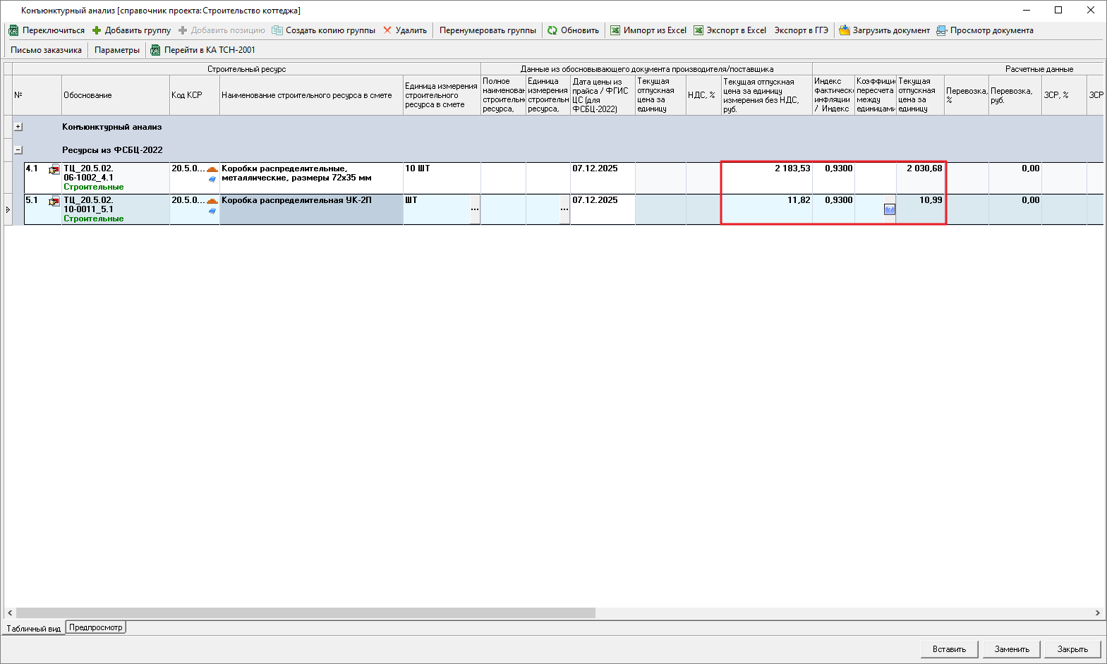Image resolution: width=1107 pixels, height=664 pixels.
Task: Open the unit ellipsis in row 5.1
Action: click(x=475, y=209)
